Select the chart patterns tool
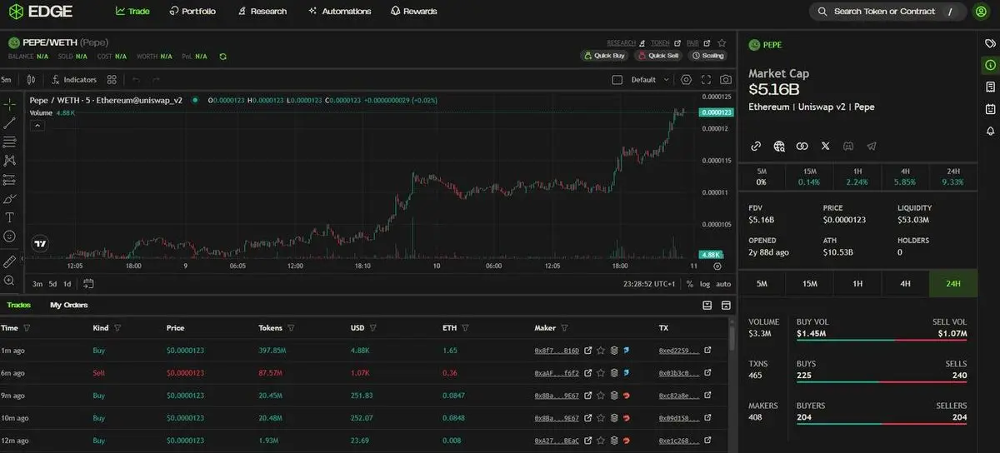This screenshot has height=453, width=1000. point(9,160)
